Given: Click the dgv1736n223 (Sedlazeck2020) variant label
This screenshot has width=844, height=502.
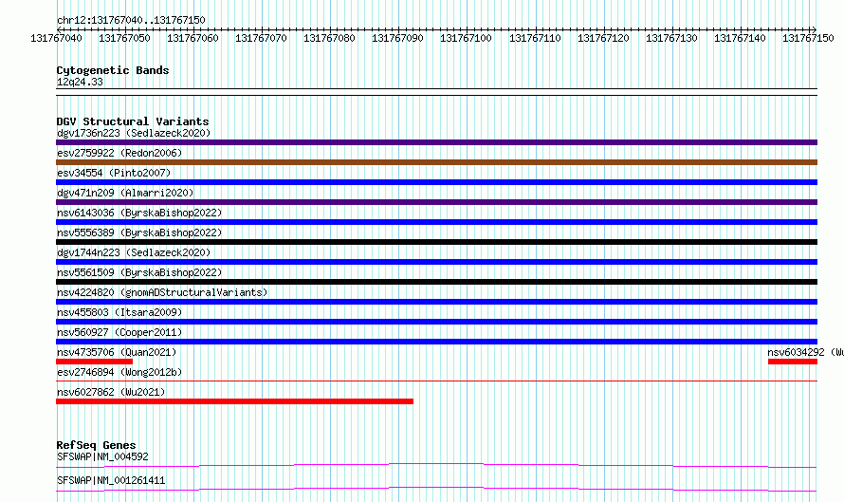Looking at the screenshot, I should (134, 133).
